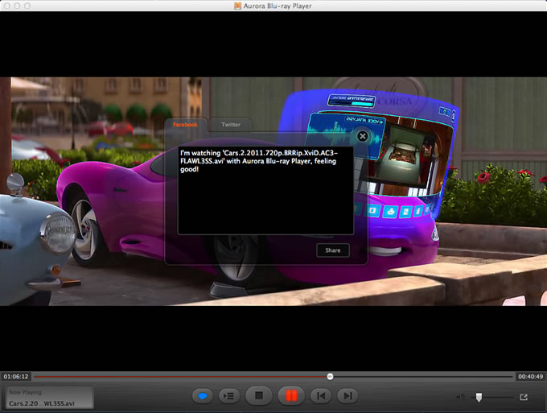Close the share dialog with X
The image size is (547, 413).
point(363,136)
